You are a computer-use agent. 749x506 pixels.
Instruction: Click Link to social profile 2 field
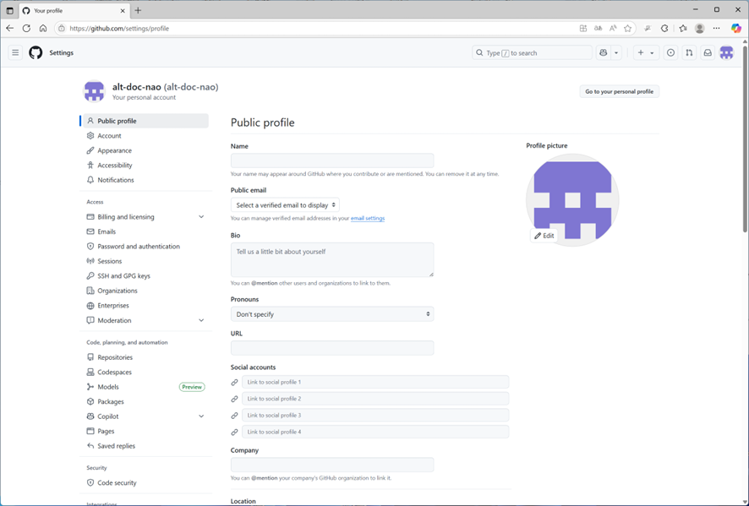[x=375, y=399]
